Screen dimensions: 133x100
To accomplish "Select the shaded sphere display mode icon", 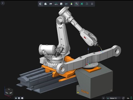I will (19, 98).
